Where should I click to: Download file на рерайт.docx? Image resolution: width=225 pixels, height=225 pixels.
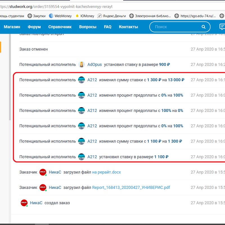(106, 172)
